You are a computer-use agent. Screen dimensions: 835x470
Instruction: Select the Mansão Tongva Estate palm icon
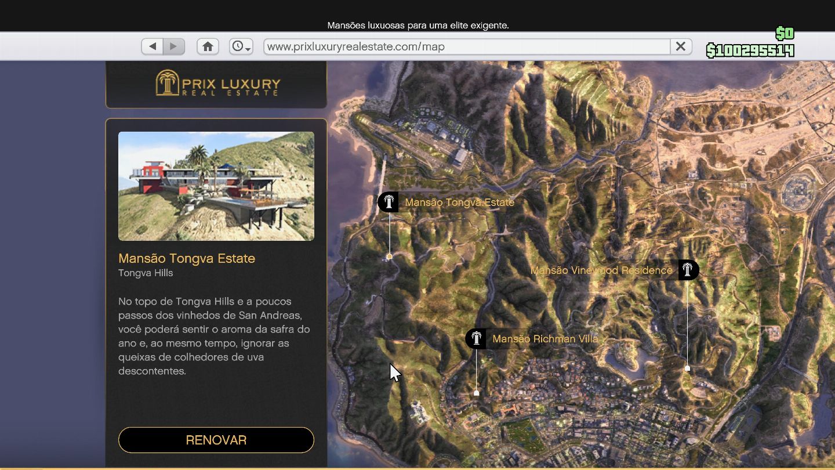click(389, 203)
